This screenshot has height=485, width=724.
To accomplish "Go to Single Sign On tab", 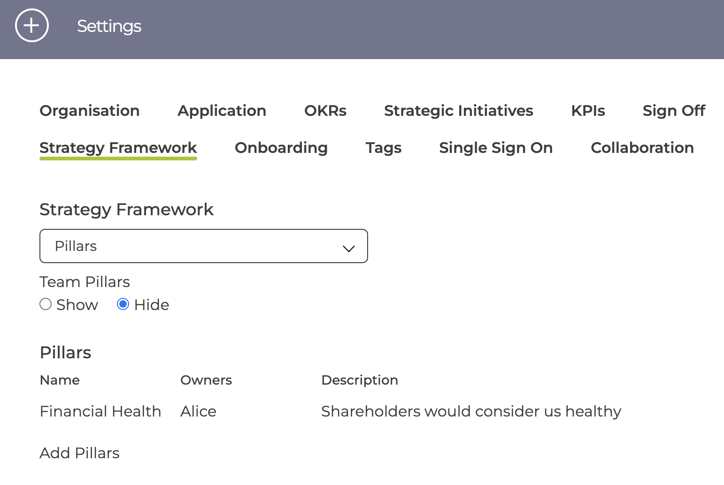I will pos(496,148).
